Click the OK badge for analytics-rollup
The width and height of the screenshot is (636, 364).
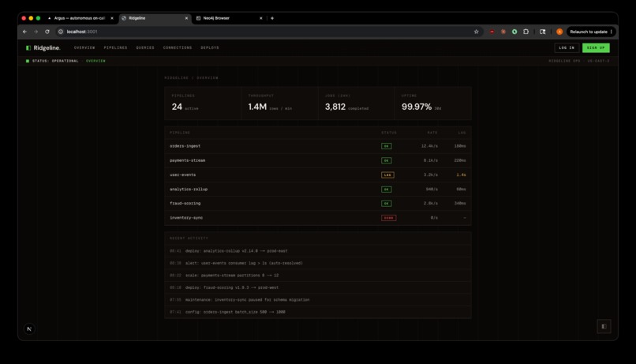coord(386,189)
